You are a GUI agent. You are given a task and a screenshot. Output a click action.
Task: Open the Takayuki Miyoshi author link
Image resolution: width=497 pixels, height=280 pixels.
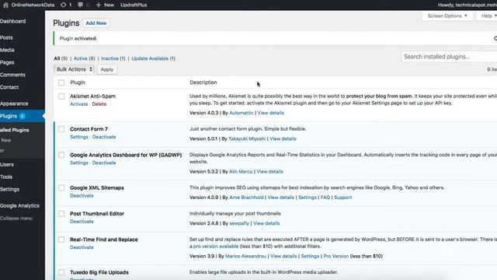[247, 138]
